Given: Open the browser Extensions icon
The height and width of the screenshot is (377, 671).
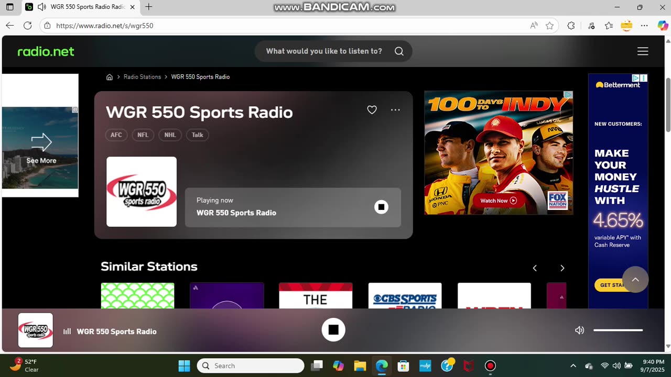Looking at the screenshot, I should click(571, 25).
